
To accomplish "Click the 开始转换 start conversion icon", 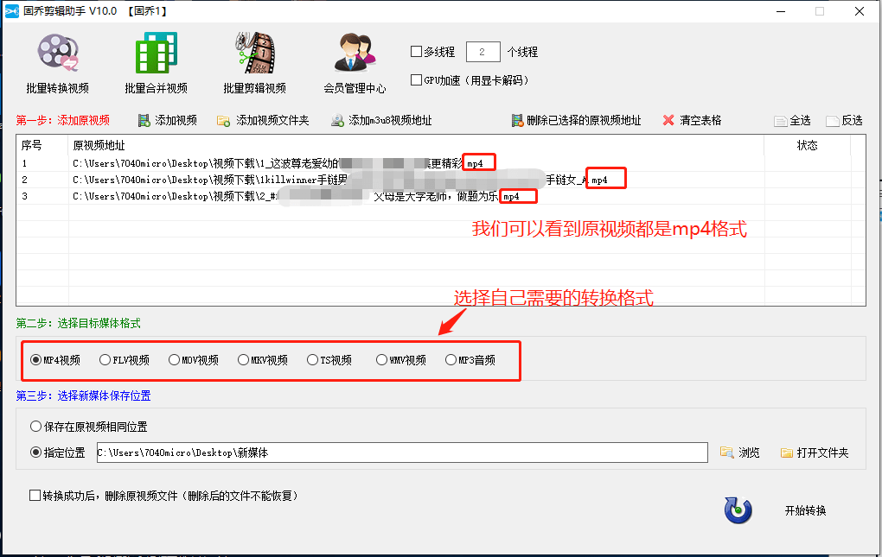I will tap(738, 510).
